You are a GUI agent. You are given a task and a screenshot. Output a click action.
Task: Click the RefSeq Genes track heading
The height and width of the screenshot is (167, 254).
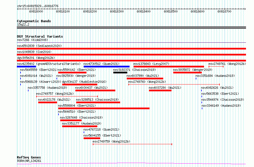click(x=29, y=157)
